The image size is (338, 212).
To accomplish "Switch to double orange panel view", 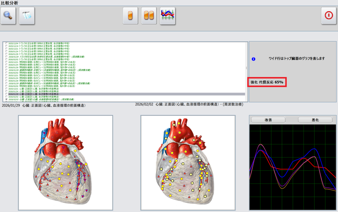I will (149, 15).
